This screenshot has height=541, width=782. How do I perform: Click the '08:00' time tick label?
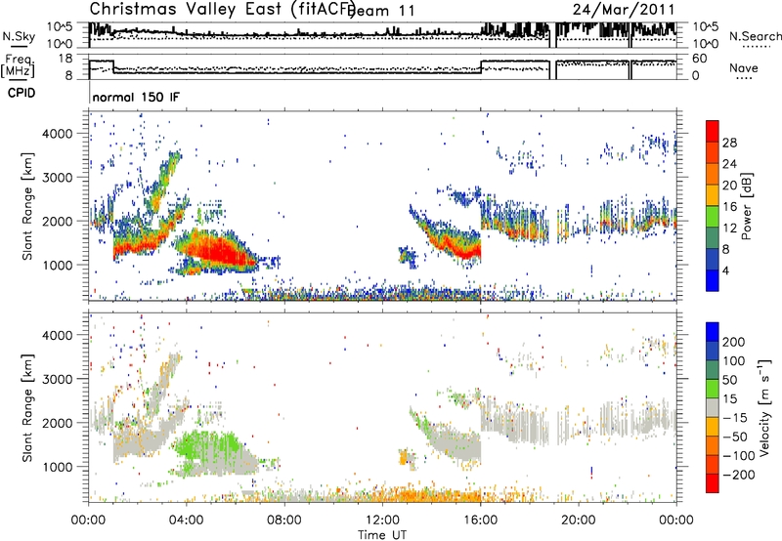click(x=284, y=520)
